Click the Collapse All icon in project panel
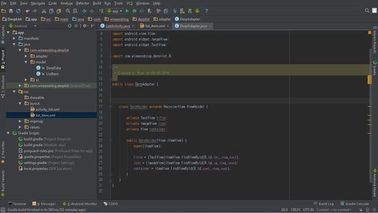The height and width of the screenshot is (213, 378). (x=76, y=26)
